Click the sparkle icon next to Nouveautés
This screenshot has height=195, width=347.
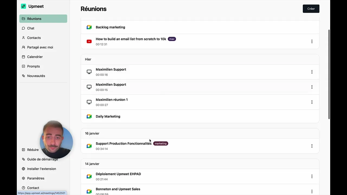pyautogui.click(x=24, y=76)
